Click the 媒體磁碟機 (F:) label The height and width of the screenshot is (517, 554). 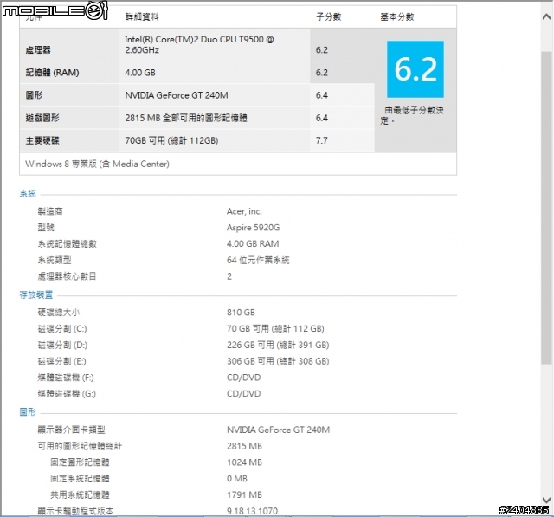tap(66, 378)
